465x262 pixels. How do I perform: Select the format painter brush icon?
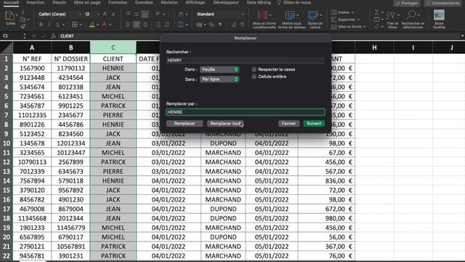pos(23,26)
